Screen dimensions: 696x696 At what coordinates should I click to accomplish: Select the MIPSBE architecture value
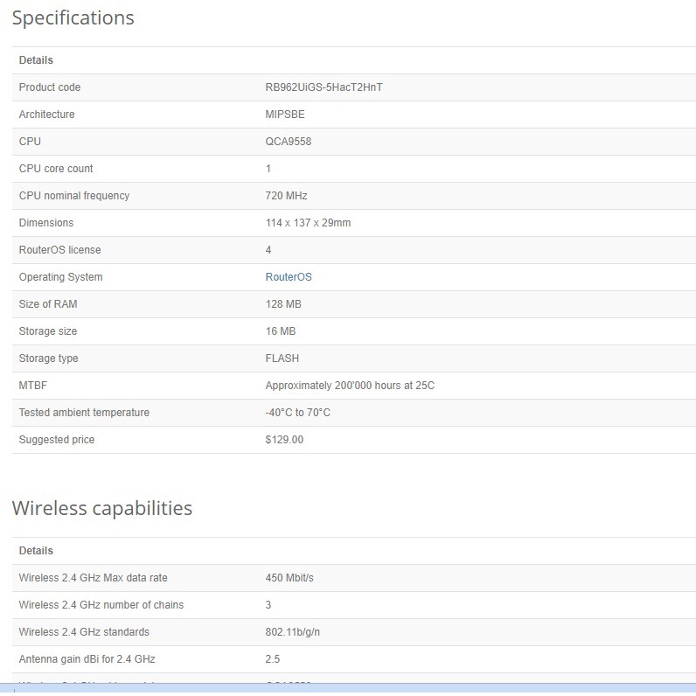(x=285, y=115)
